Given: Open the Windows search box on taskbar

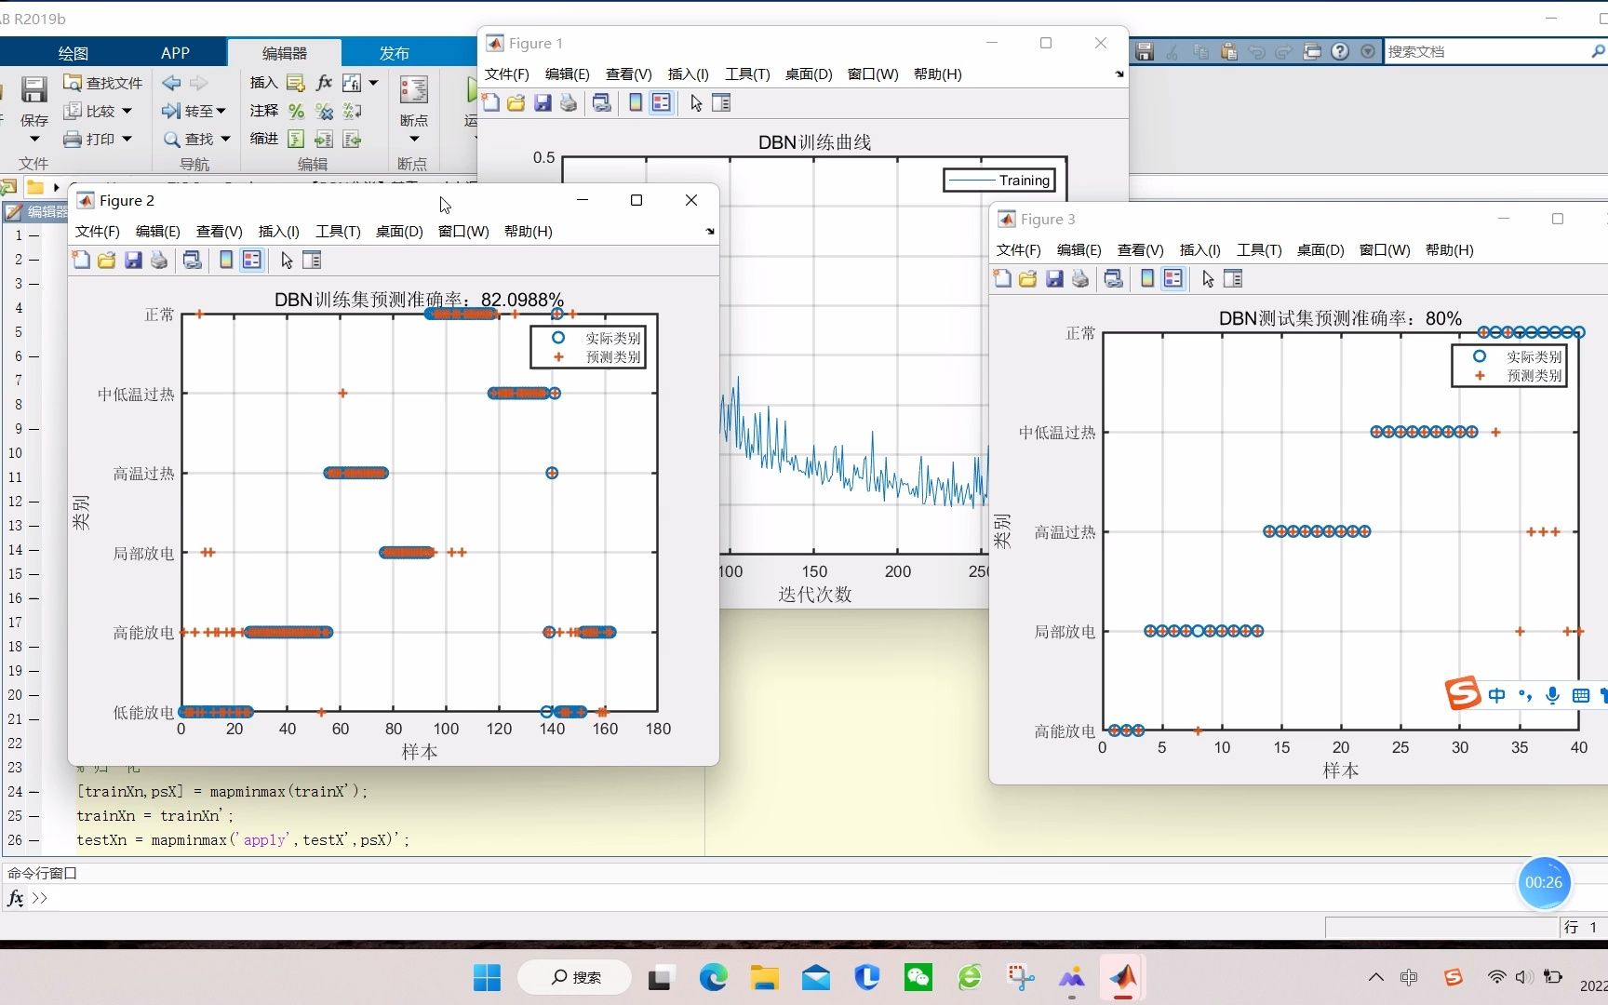Looking at the screenshot, I should click(574, 977).
